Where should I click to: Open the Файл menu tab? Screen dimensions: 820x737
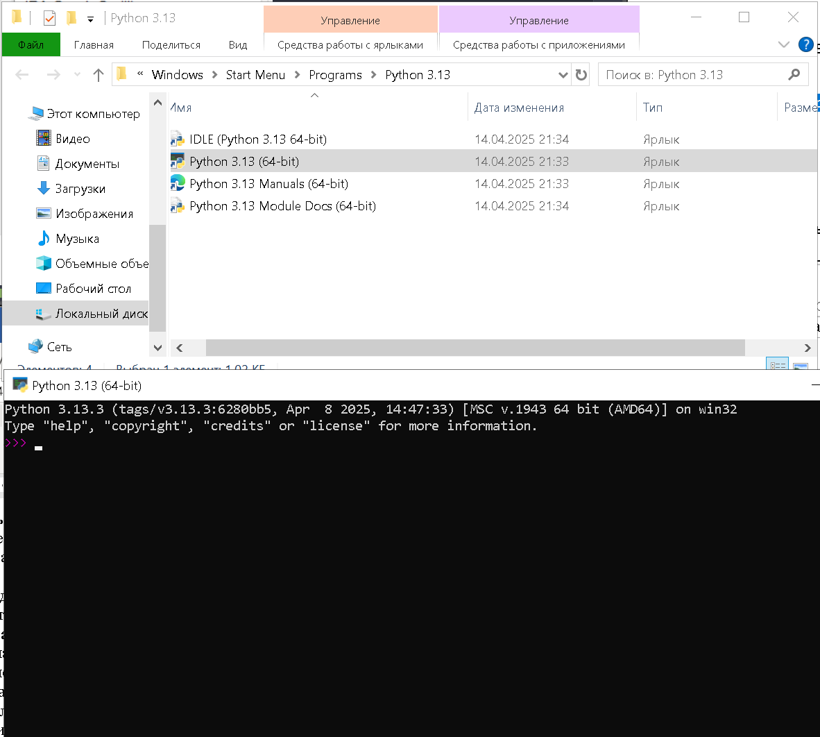pyautogui.click(x=31, y=44)
